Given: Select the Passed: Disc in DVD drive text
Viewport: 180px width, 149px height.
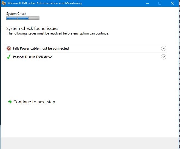Looking at the screenshot, I should pos(32,57).
